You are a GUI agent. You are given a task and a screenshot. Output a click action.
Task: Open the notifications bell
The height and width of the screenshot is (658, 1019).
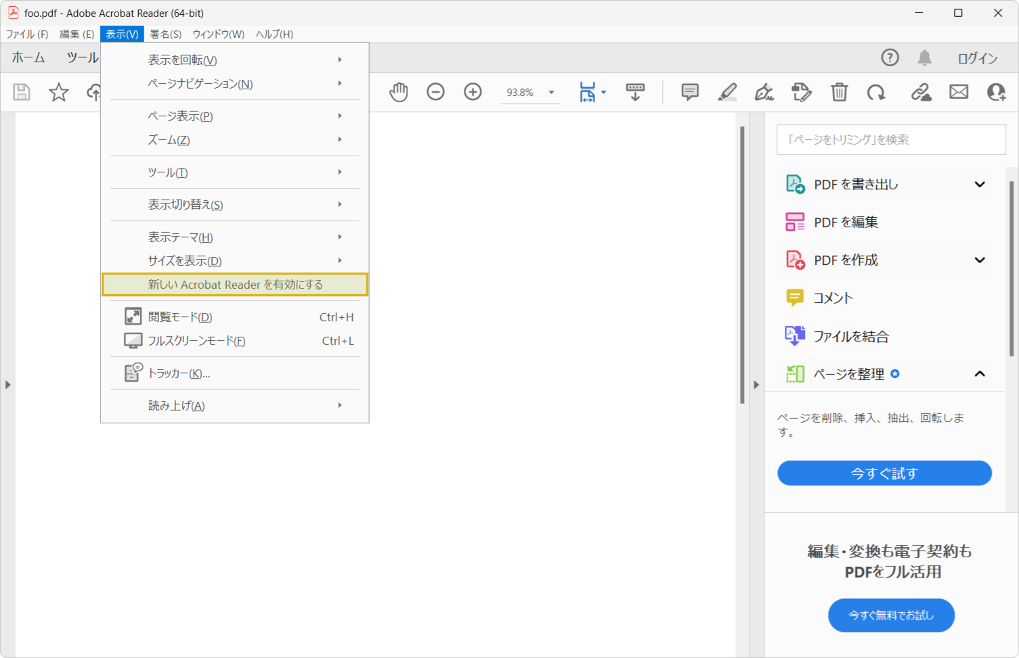(x=924, y=57)
